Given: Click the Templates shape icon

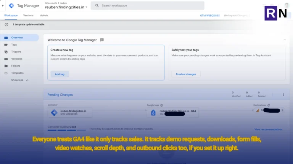Looking at the screenshot, I should (6, 73).
